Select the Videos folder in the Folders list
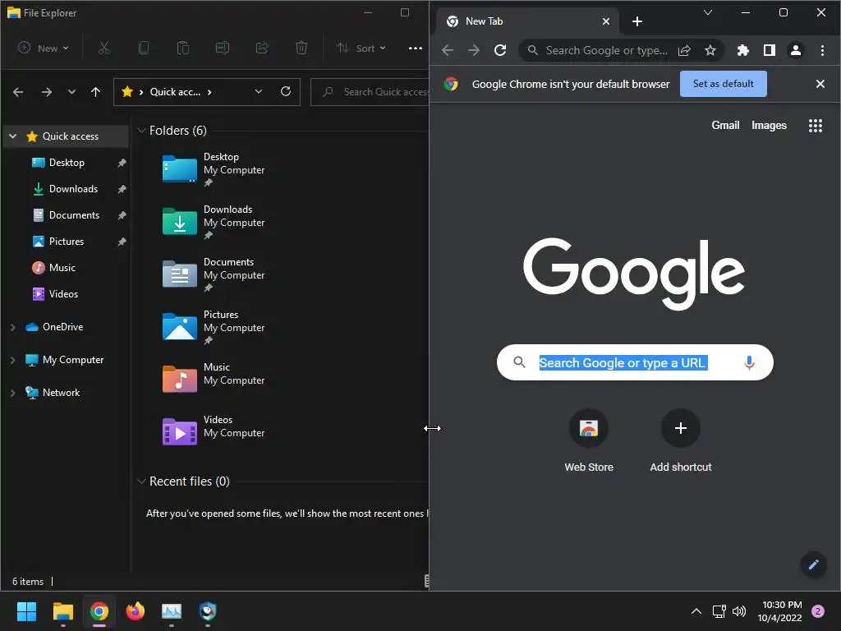 pyautogui.click(x=214, y=431)
